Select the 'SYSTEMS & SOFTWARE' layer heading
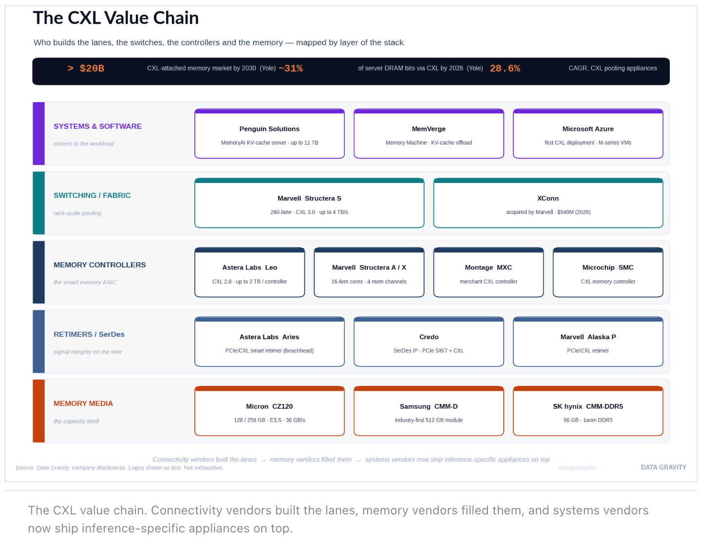The image size is (710, 548). [97, 126]
